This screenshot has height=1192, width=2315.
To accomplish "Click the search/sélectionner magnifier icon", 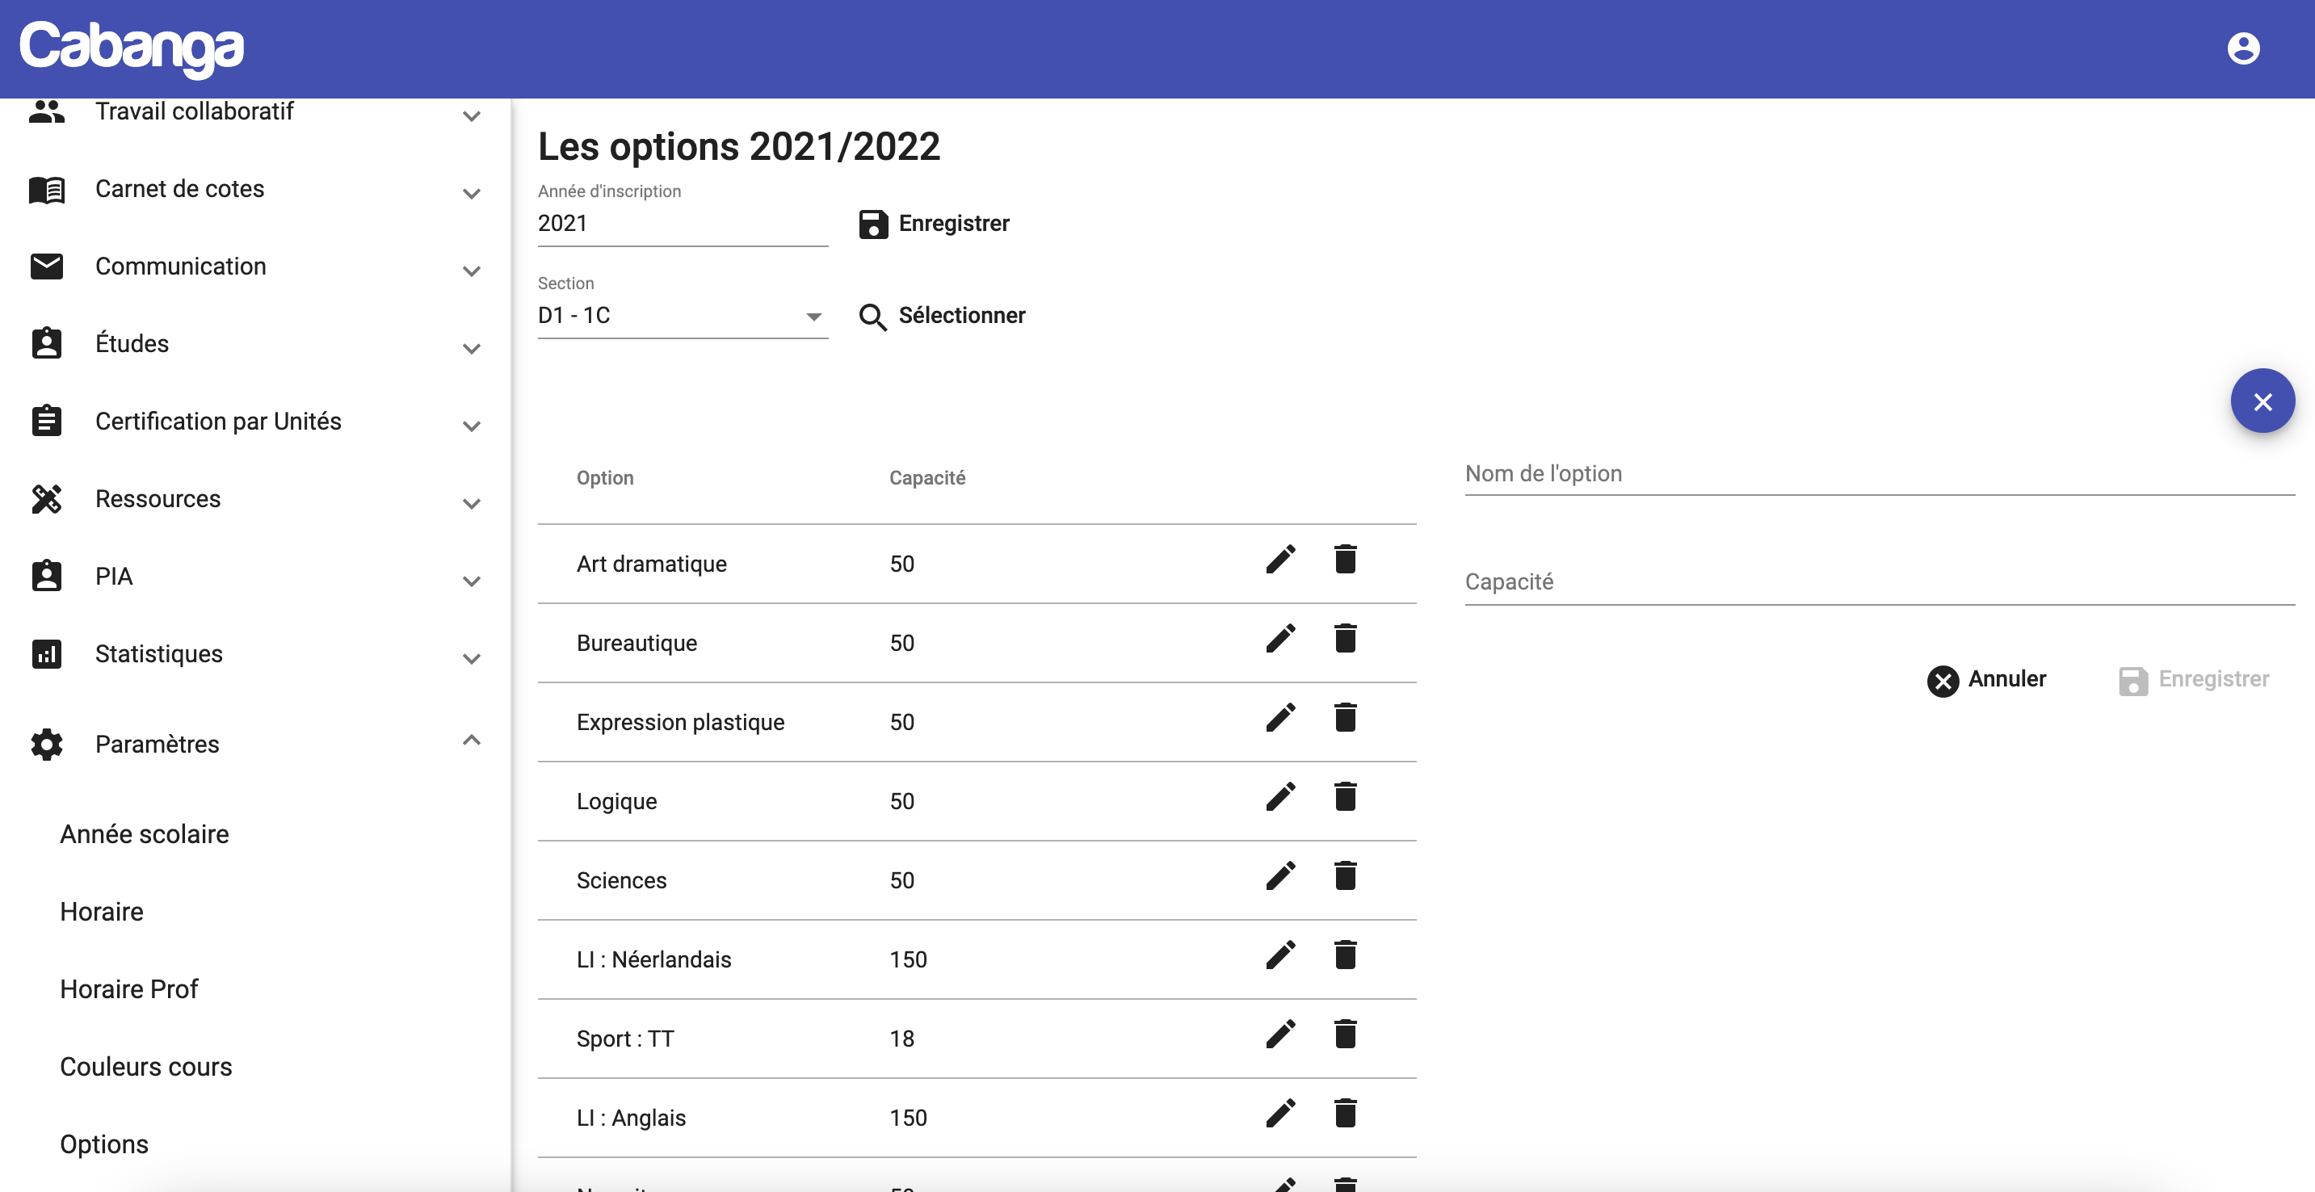I will coord(872,317).
